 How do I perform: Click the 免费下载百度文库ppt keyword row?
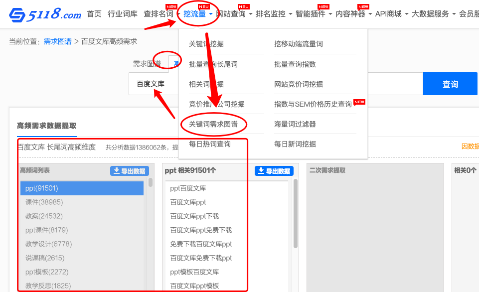(x=226, y=244)
